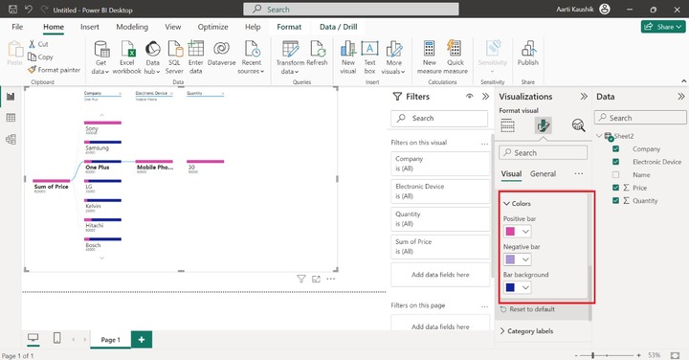Insert a Text box
The width and height of the screenshot is (689, 360).
369,57
